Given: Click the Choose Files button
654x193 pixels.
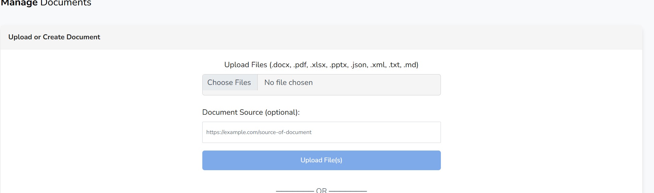Looking at the screenshot, I should click(229, 83).
